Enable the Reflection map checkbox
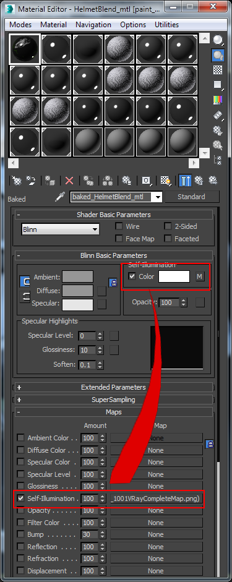The image size is (232, 582). [21, 547]
